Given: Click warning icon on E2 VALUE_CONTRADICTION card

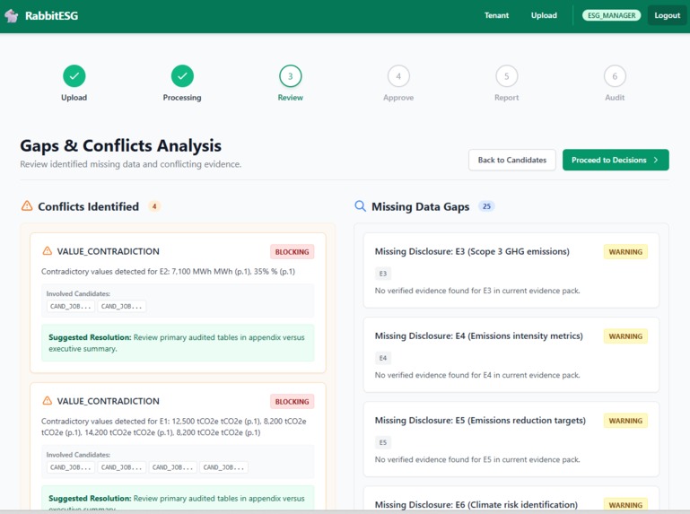Looking at the screenshot, I should coord(47,251).
